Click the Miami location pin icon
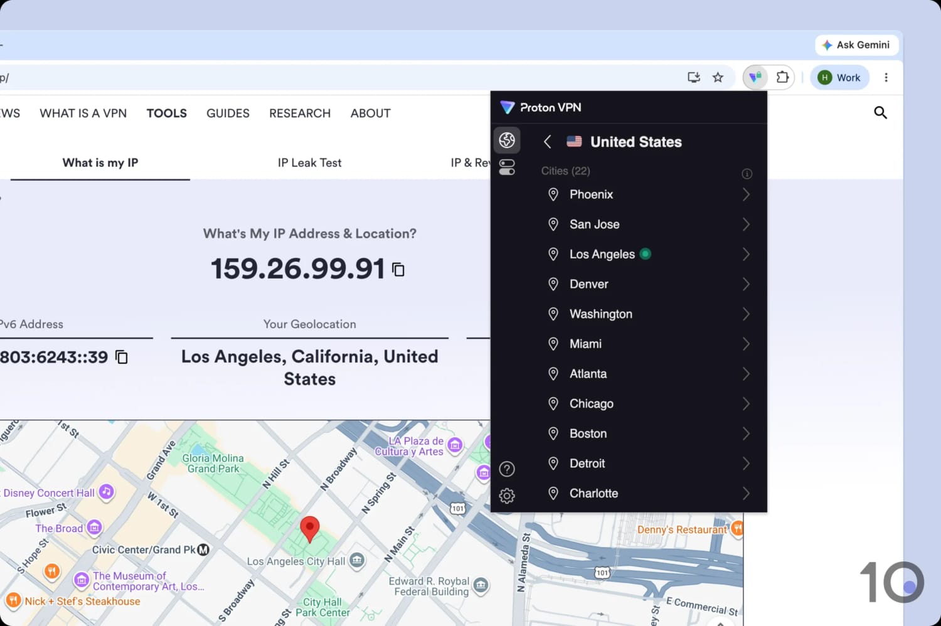Viewport: 941px width, 626px height. (x=553, y=344)
